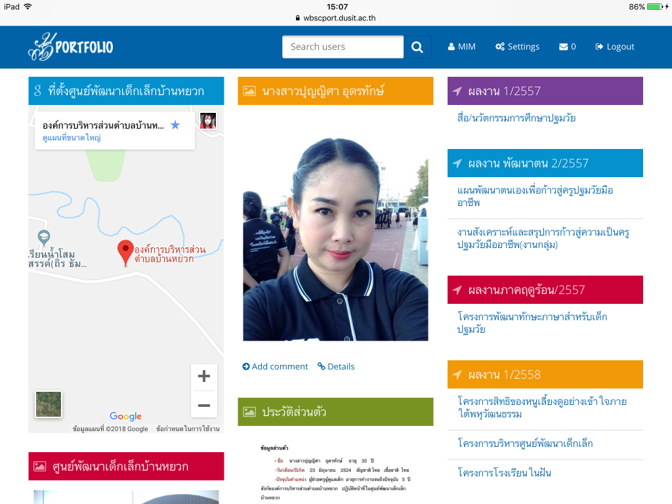Screen dimensions: 672x504
Task: Open the MIM user profile menu
Action: click(x=461, y=47)
